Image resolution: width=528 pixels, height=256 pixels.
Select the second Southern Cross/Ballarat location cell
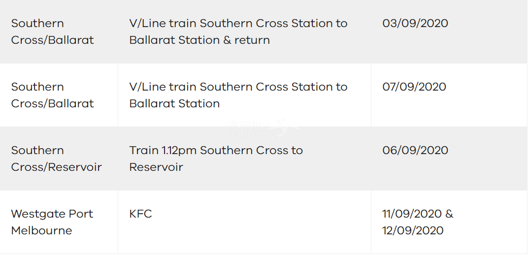(59, 95)
